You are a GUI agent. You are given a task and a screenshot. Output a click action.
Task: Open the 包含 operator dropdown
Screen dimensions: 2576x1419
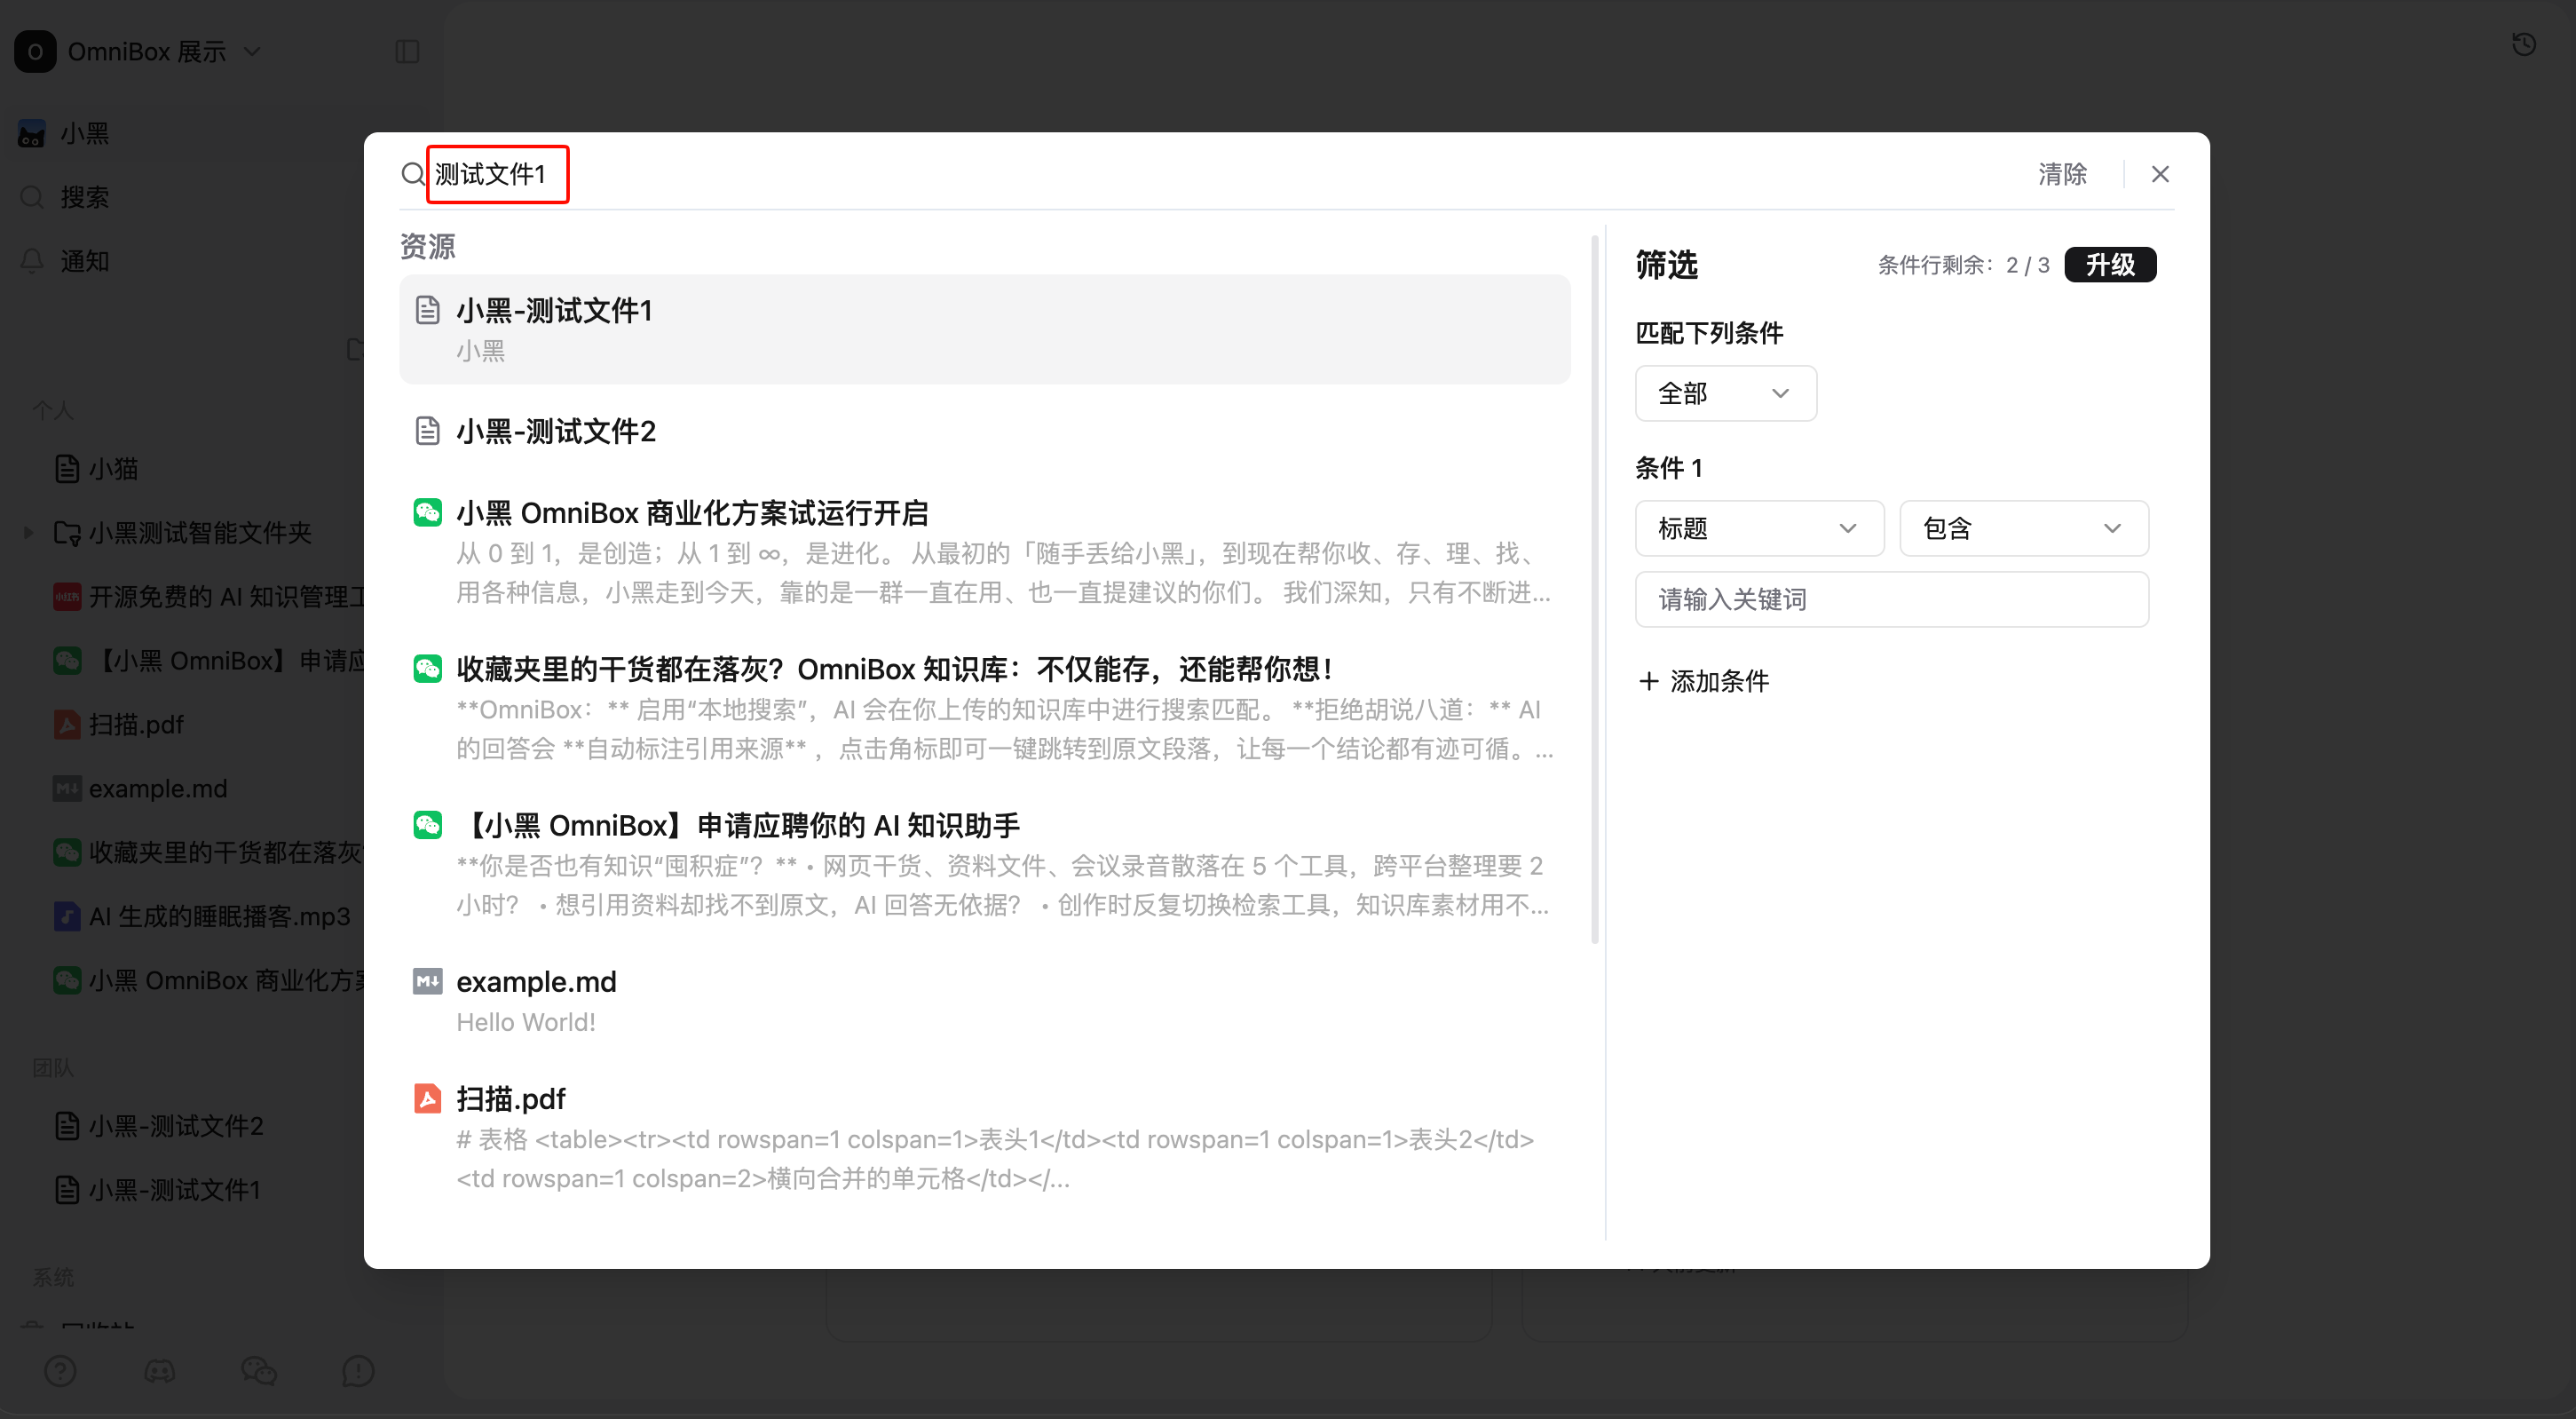coord(2023,528)
